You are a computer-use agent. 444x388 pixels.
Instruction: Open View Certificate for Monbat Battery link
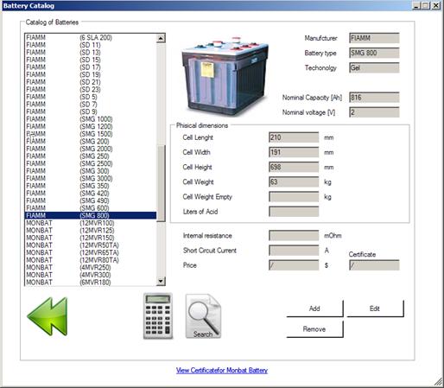[222, 370]
